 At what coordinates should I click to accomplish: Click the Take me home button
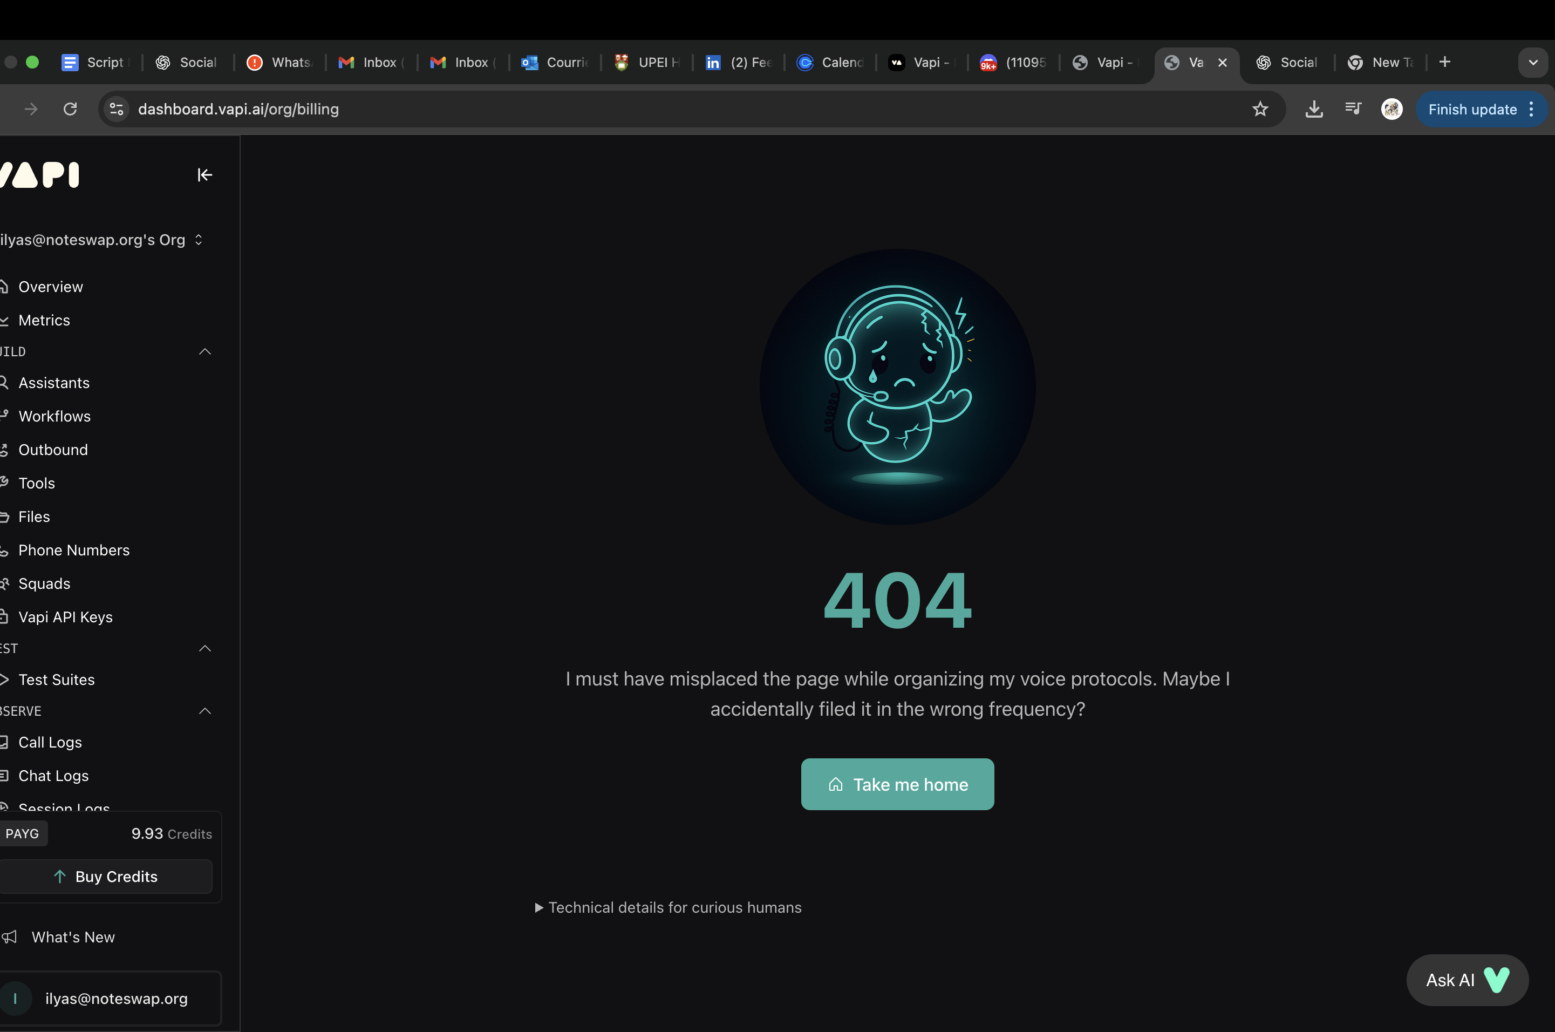point(897,784)
